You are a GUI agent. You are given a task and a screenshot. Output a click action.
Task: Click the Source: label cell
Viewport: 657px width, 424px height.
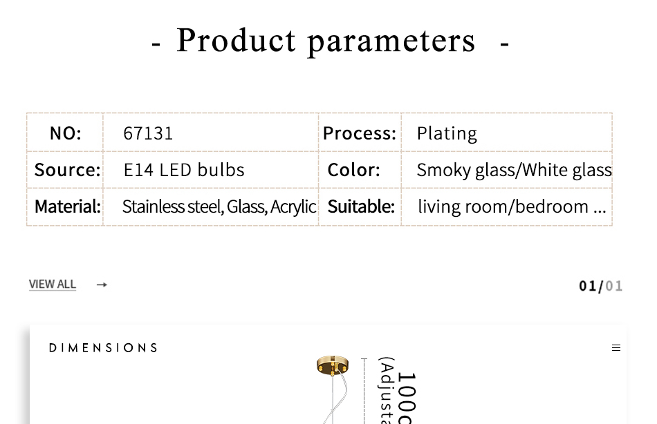click(x=67, y=169)
